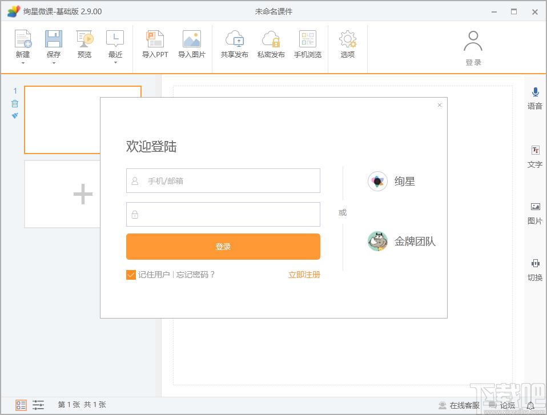
Task: Expand the 新建 dropdown arrow
Action: click(23, 63)
